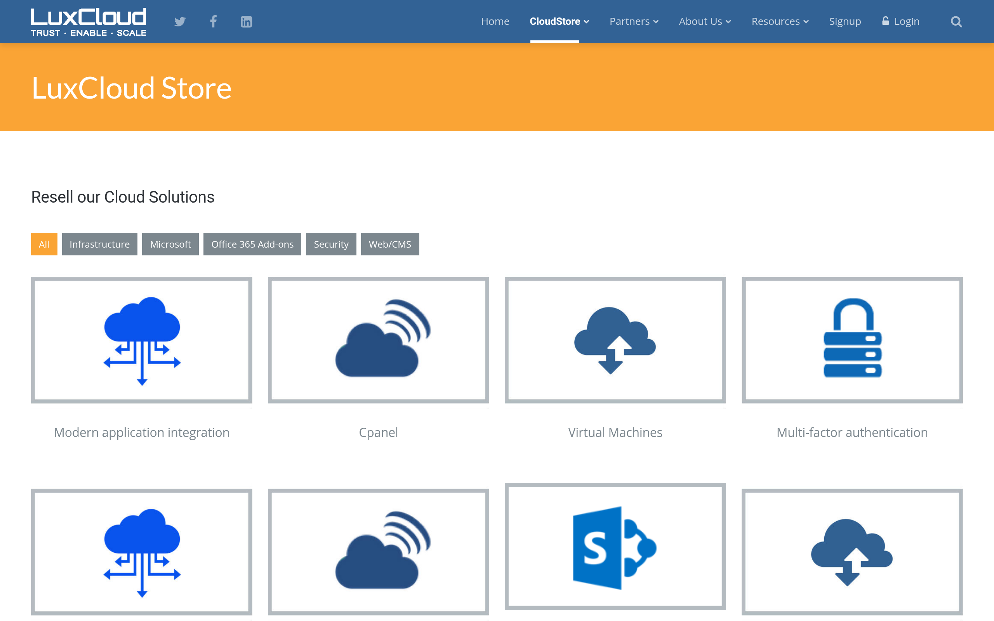Open the LuxCloud Facebook page icon

click(x=213, y=21)
